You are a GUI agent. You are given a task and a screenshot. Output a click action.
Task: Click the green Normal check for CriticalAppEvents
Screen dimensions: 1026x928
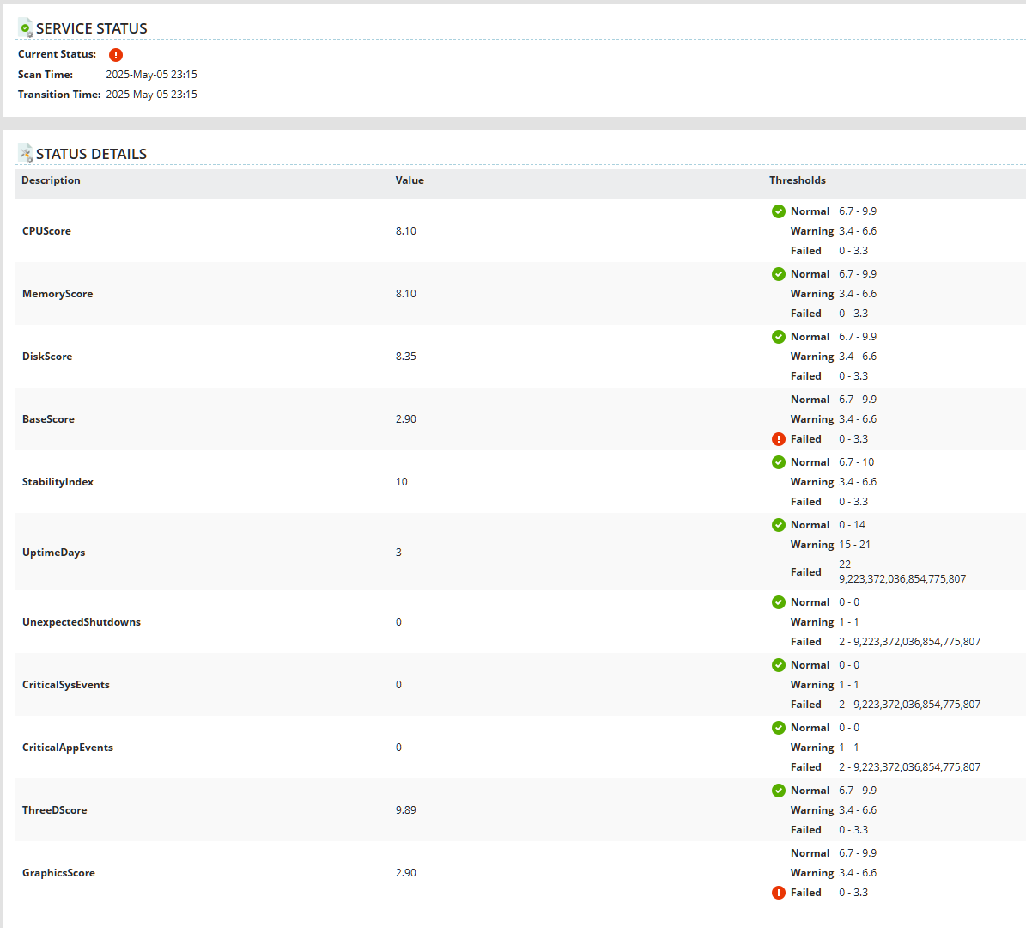click(x=779, y=728)
